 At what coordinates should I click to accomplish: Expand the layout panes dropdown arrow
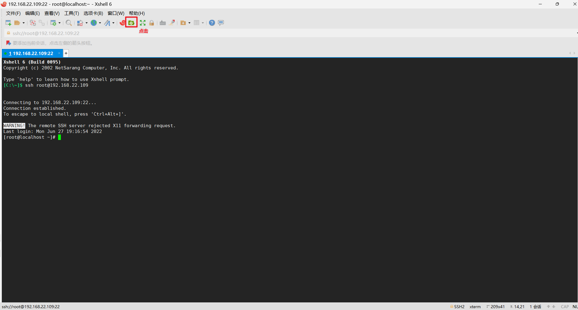203,23
